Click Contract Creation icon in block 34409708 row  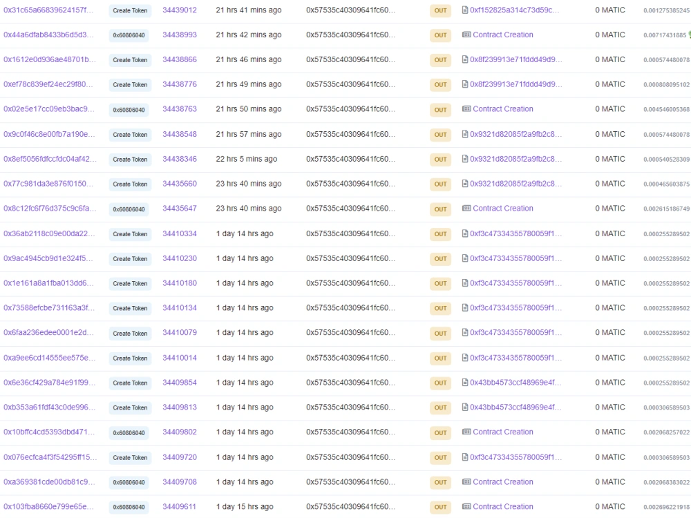[466, 482]
